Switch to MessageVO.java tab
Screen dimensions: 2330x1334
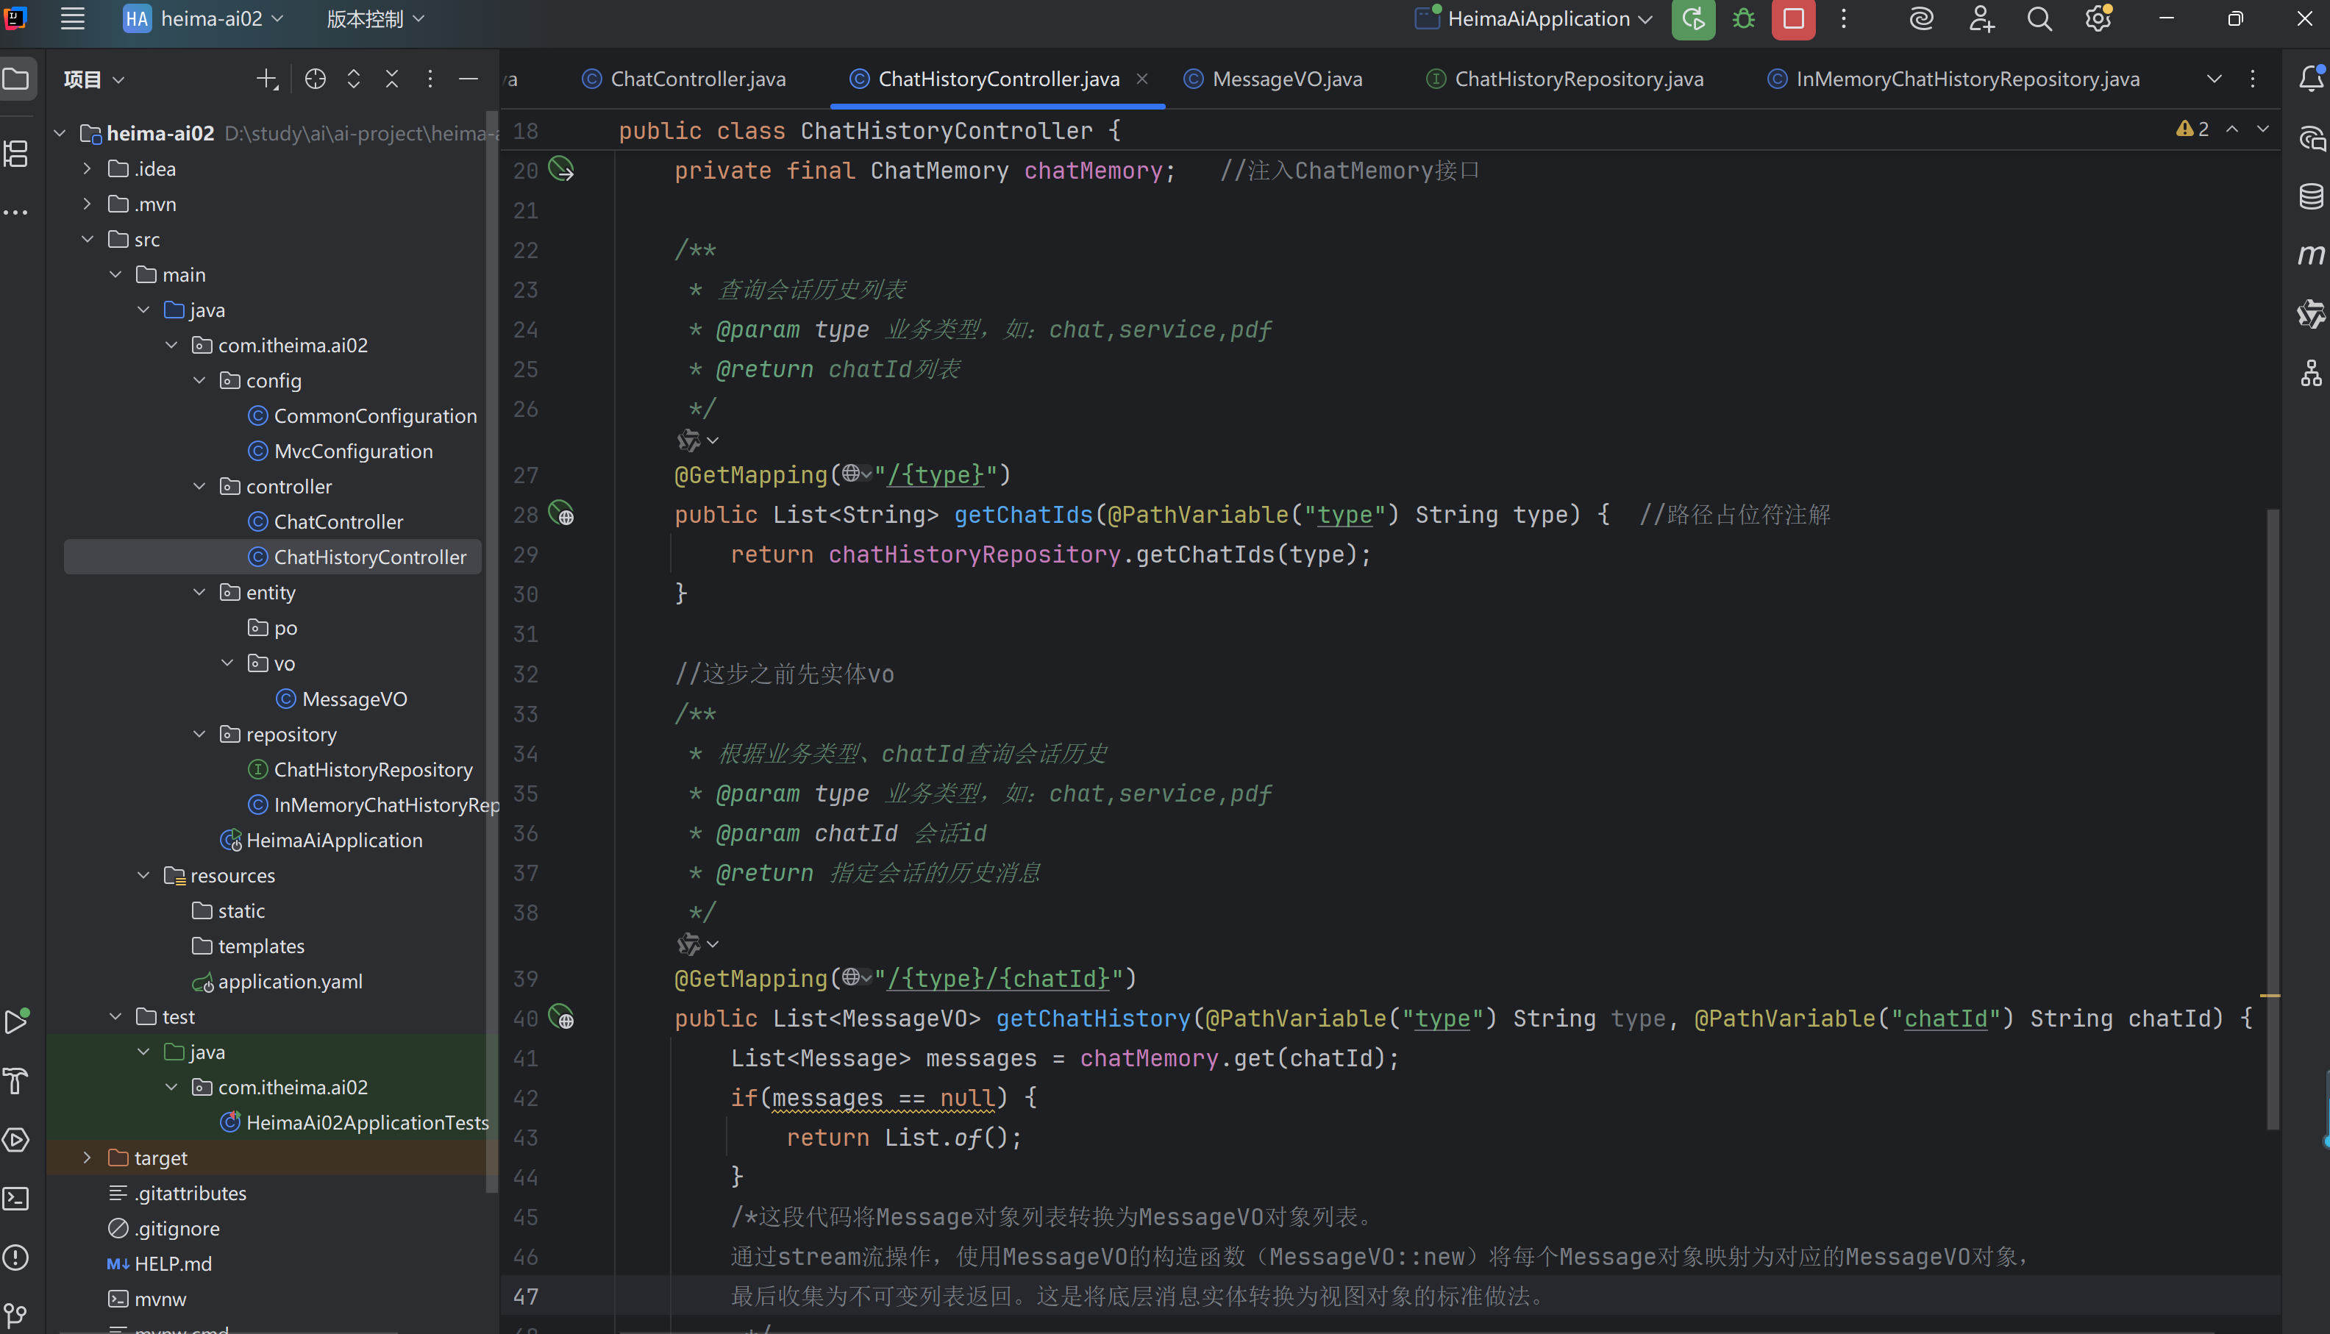(x=1286, y=79)
